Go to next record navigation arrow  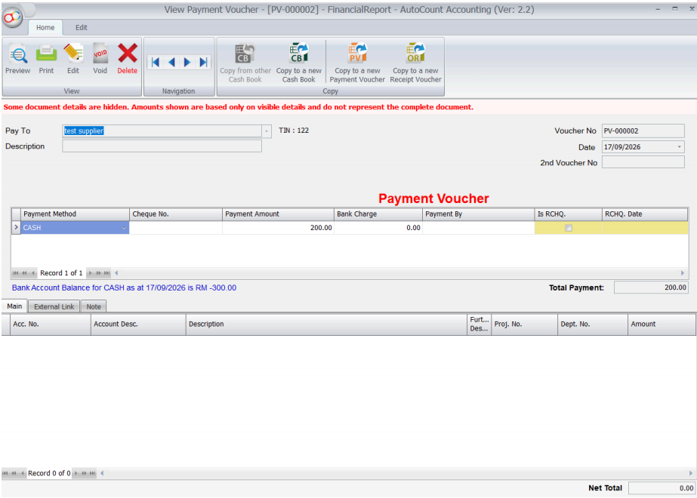187,62
